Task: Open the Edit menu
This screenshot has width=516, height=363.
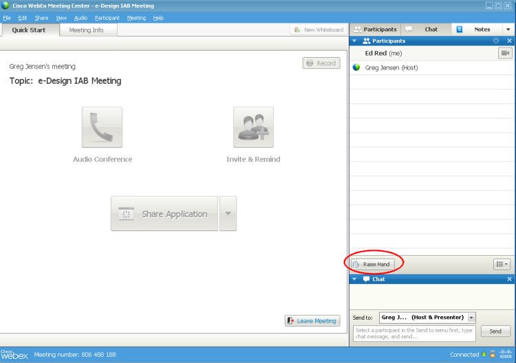Action: [x=23, y=18]
